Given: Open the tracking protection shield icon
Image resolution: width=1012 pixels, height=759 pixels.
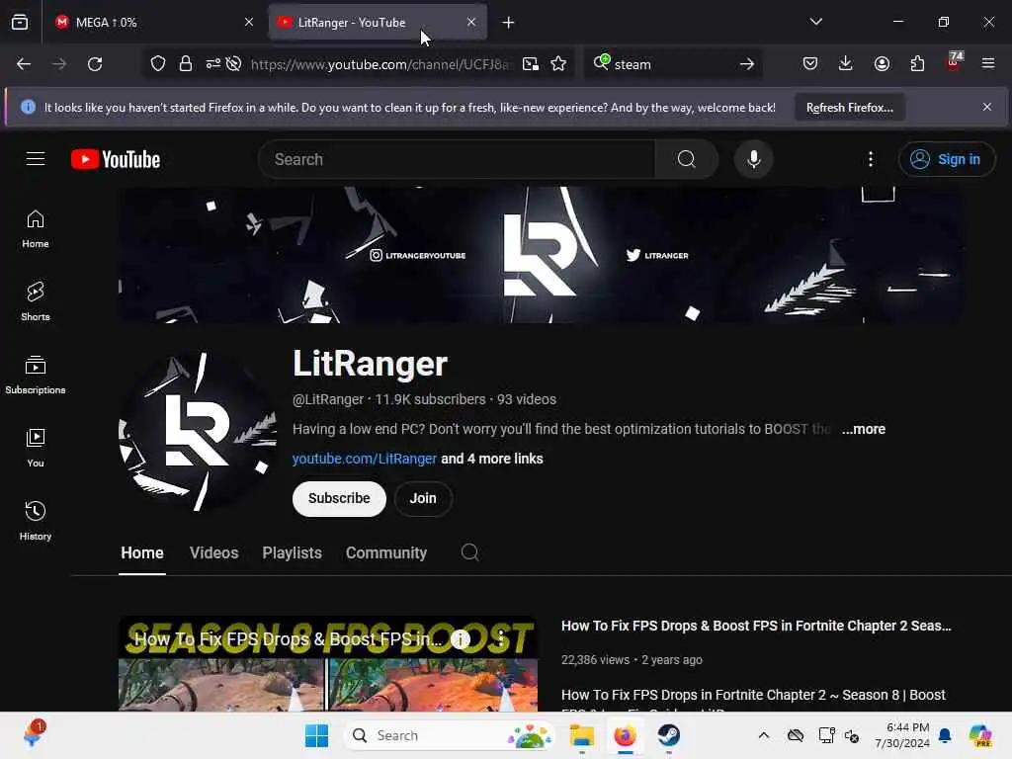Looking at the screenshot, I should (158, 64).
